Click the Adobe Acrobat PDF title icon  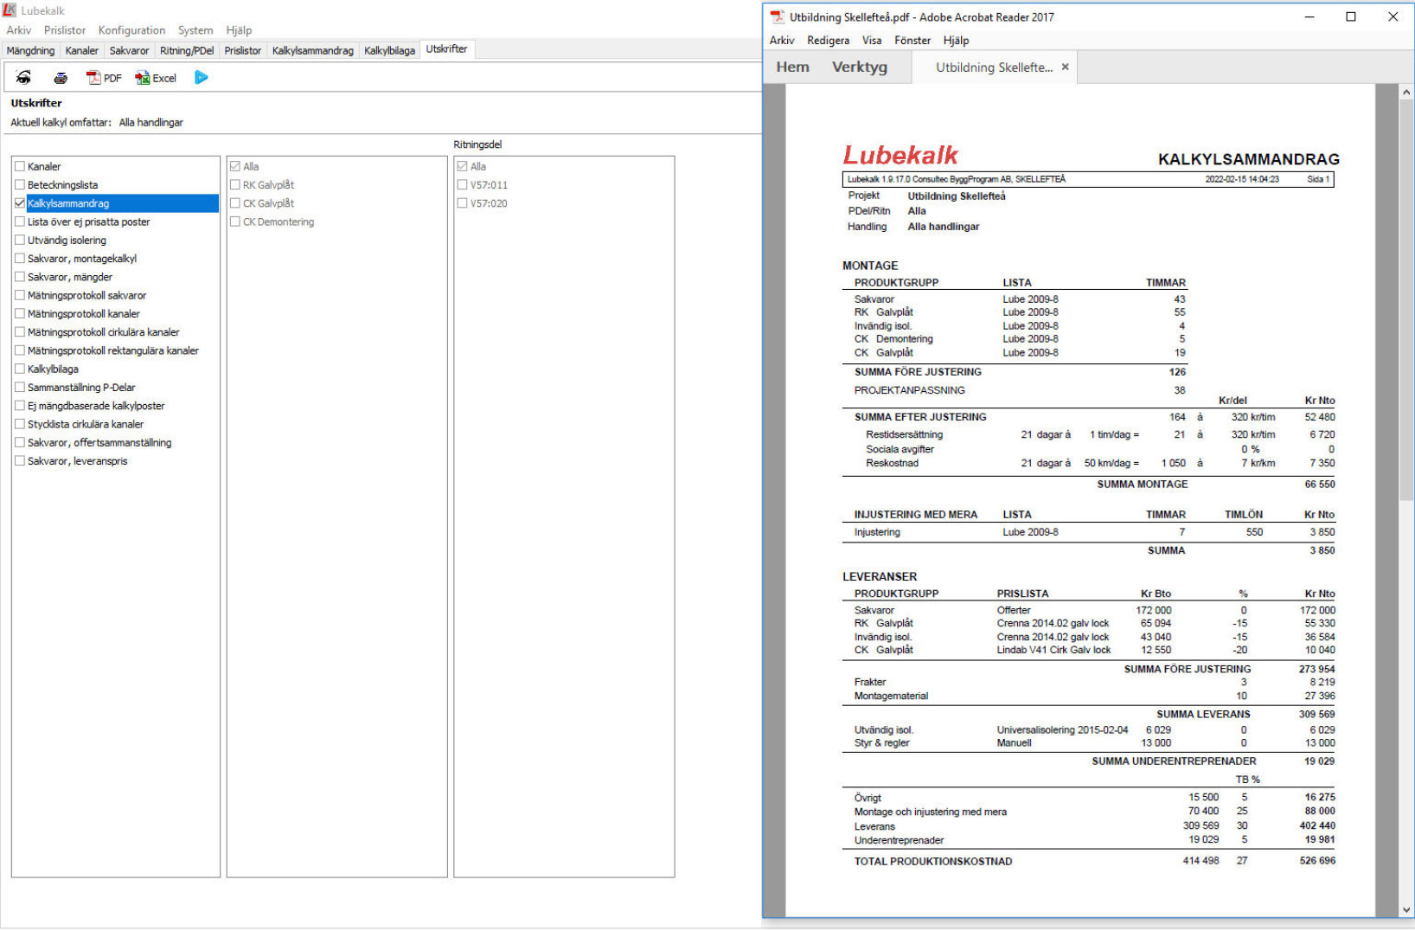click(x=777, y=16)
